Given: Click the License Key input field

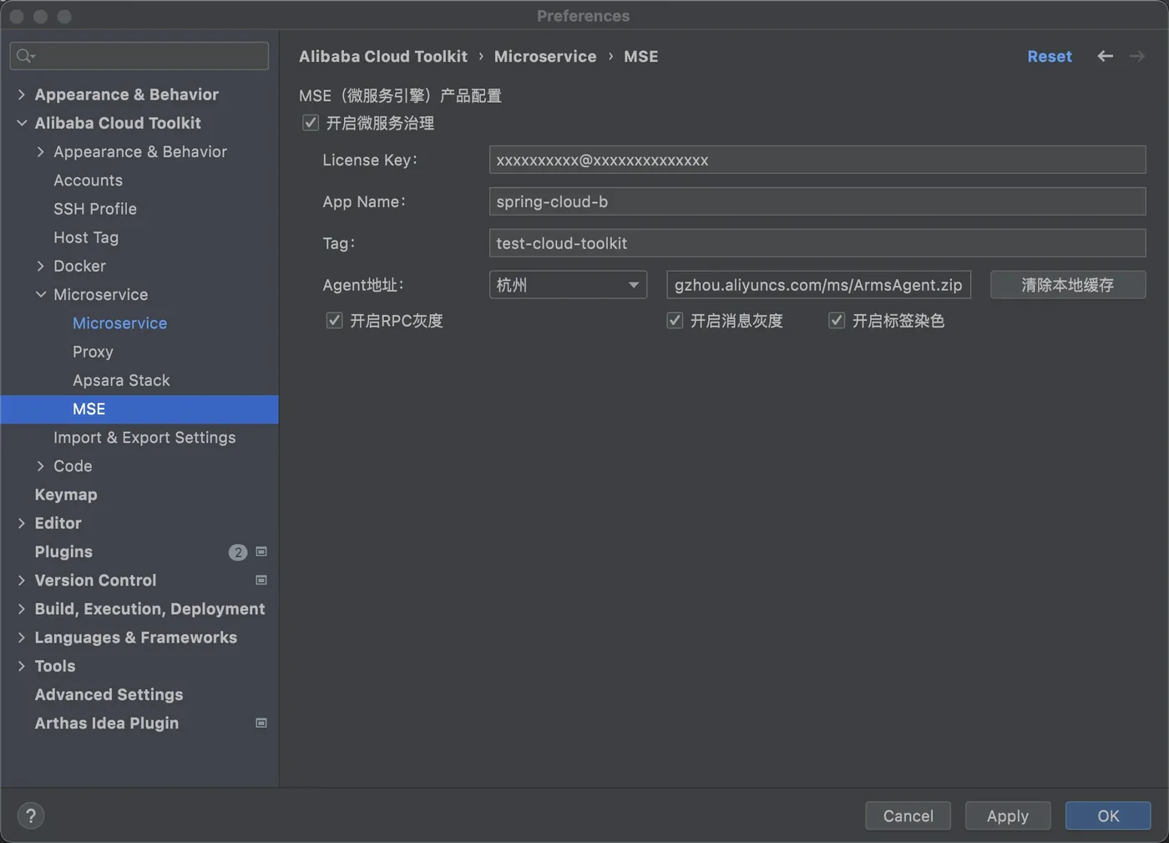Looking at the screenshot, I should click(x=817, y=160).
